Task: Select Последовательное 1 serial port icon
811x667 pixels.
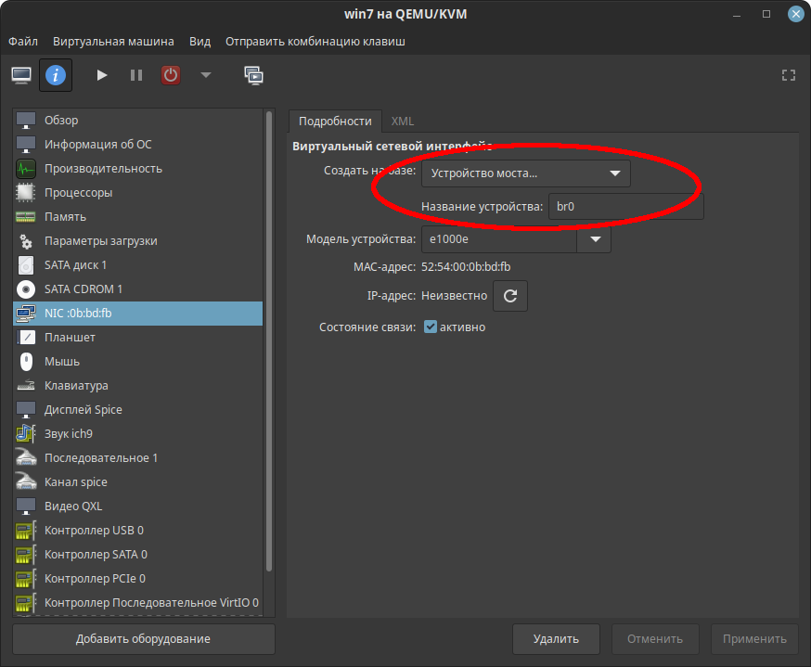Action: point(26,458)
